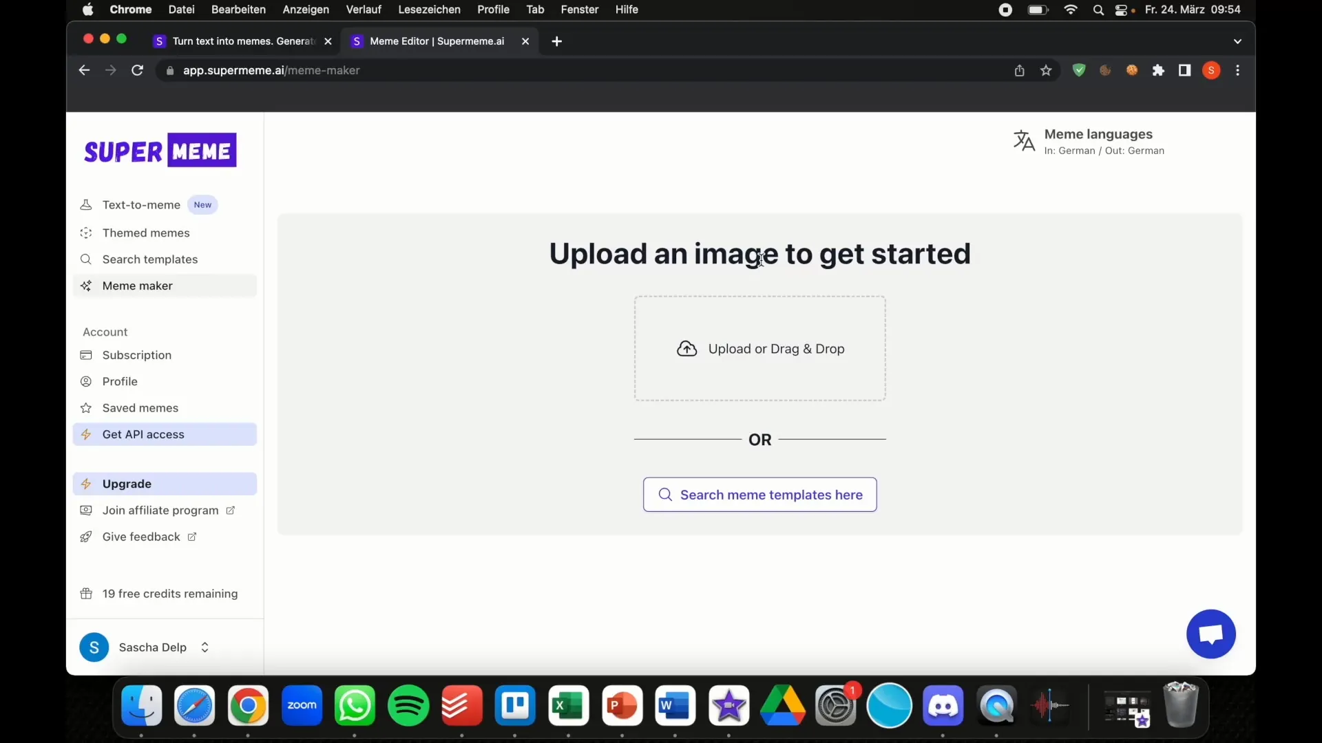Open Chrome profile avatar

click(1212, 70)
